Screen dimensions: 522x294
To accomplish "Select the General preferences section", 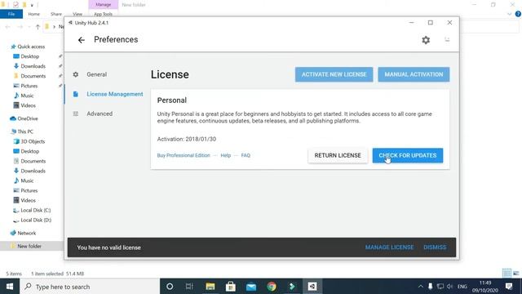I will [x=96, y=74].
